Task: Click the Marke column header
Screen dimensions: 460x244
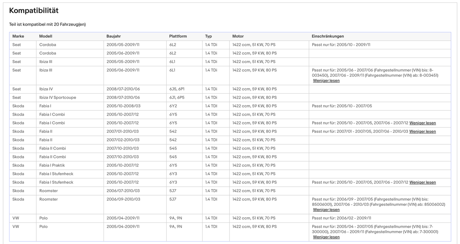Action: click(18, 36)
